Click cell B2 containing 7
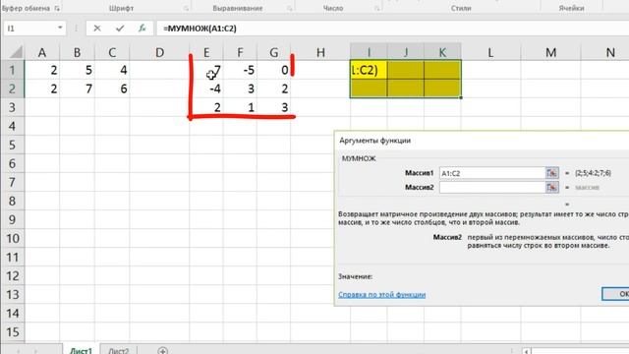 [x=77, y=88]
